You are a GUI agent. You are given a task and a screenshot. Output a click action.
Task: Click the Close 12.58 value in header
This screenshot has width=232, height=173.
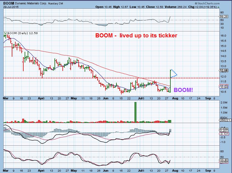point(155,7)
